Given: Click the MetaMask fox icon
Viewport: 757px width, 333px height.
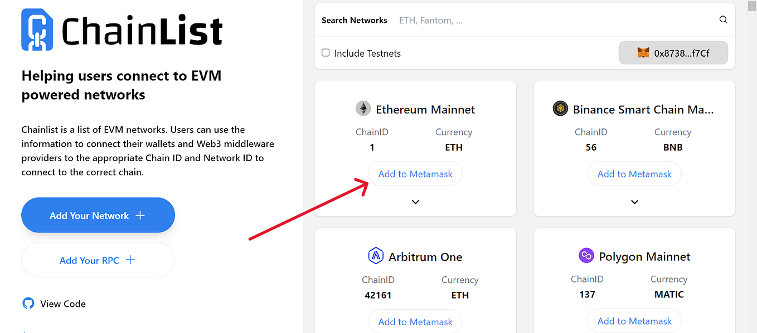Looking at the screenshot, I should pyautogui.click(x=643, y=53).
